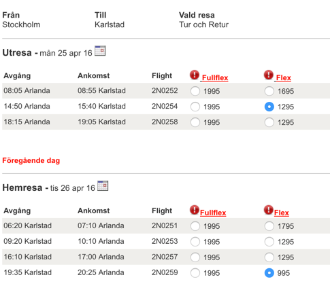Select Flex 1295 for flight 2N0253
This screenshot has width=330, height=290.
click(x=269, y=242)
